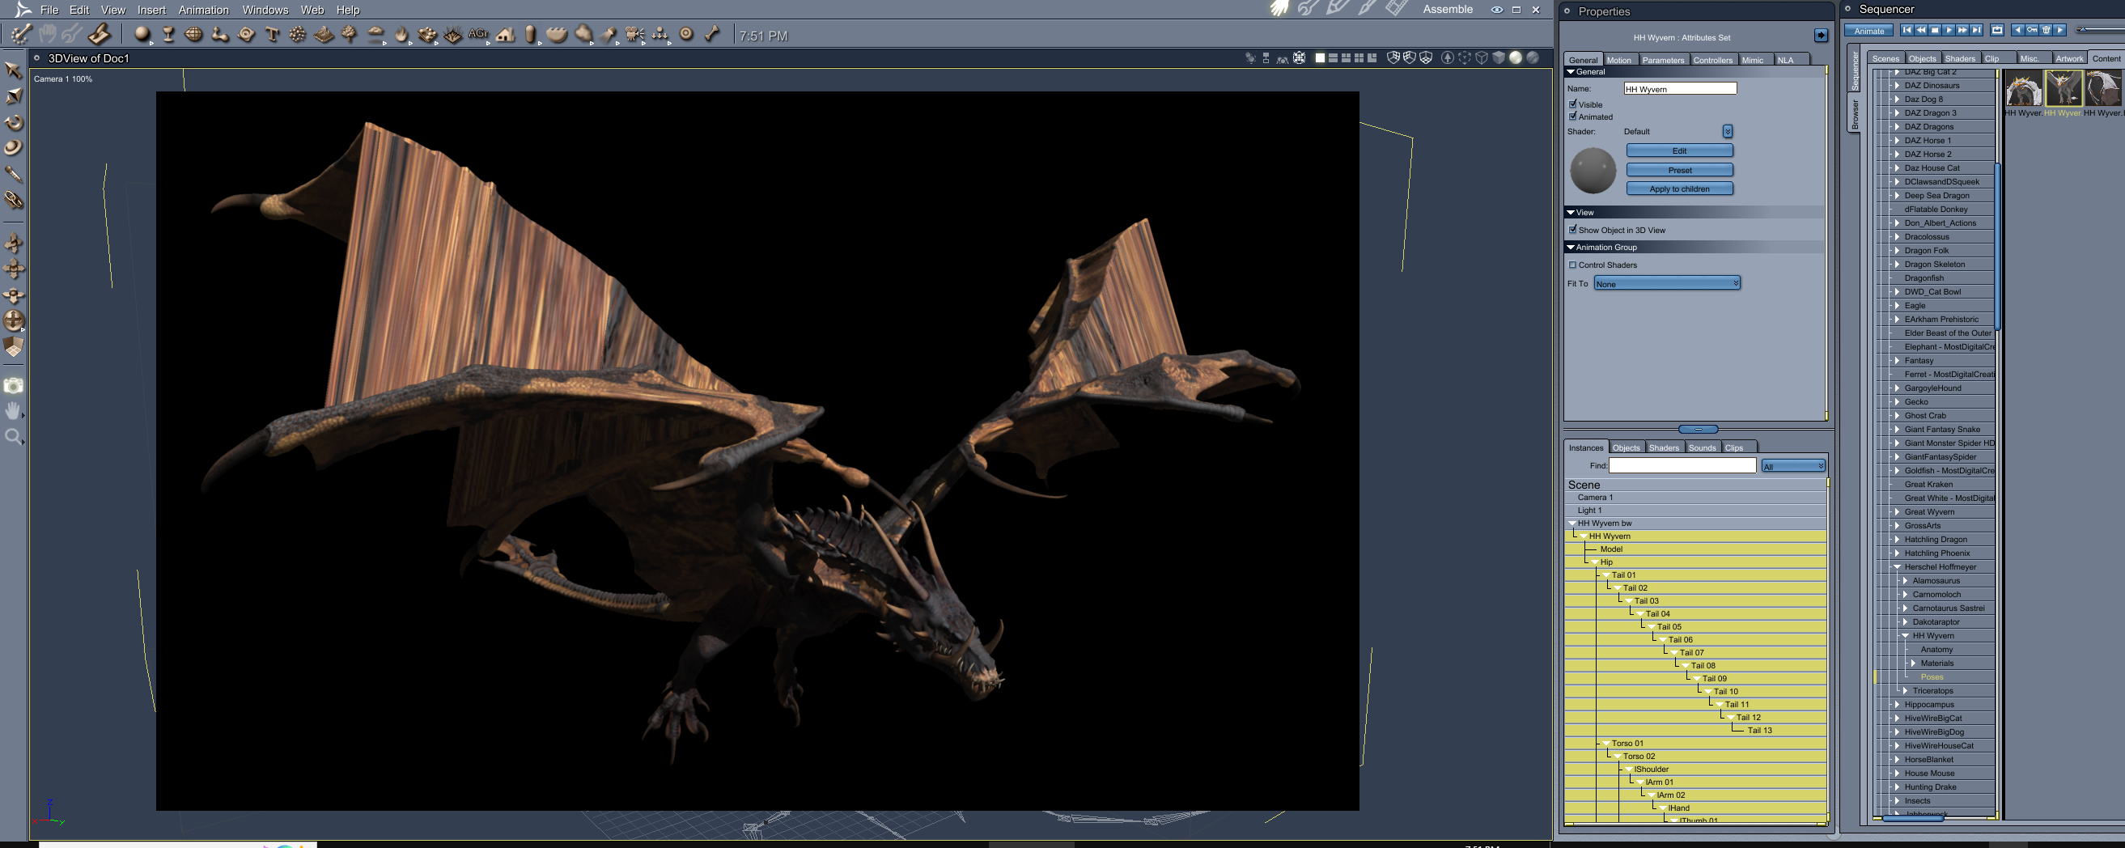The width and height of the screenshot is (2125, 848).
Task: Click the target ring icon in the toolbar
Action: point(686,35)
